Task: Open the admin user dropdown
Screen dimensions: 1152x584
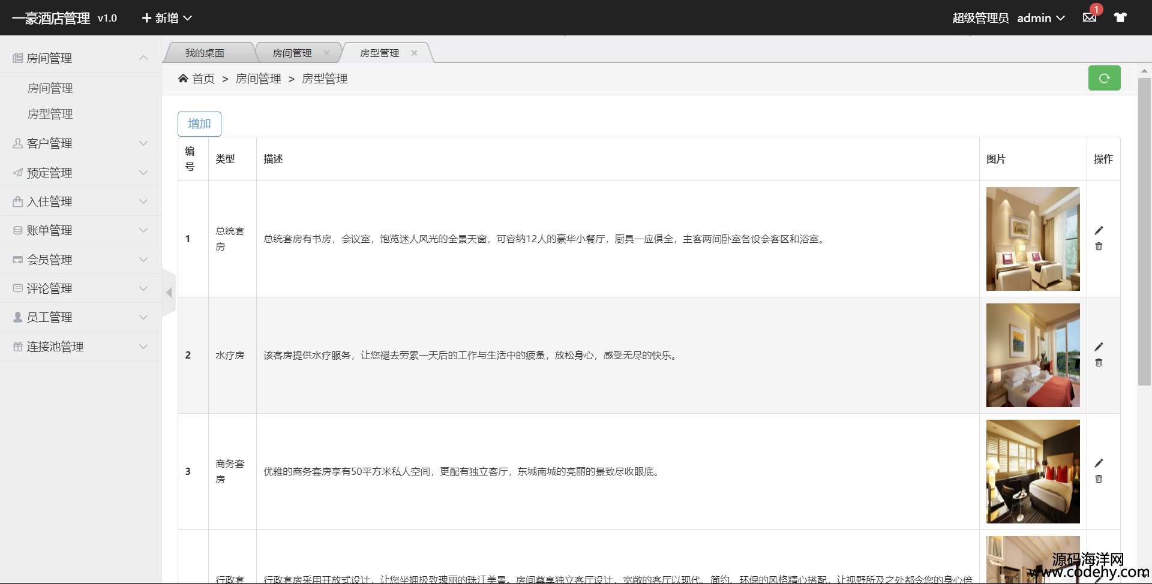Action: pyautogui.click(x=1041, y=18)
